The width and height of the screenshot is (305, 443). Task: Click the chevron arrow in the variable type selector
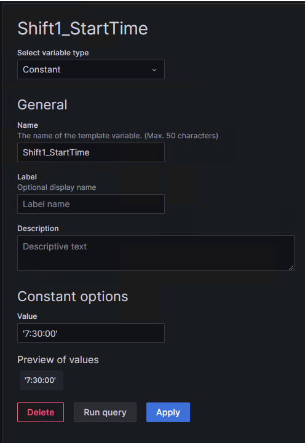point(154,70)
